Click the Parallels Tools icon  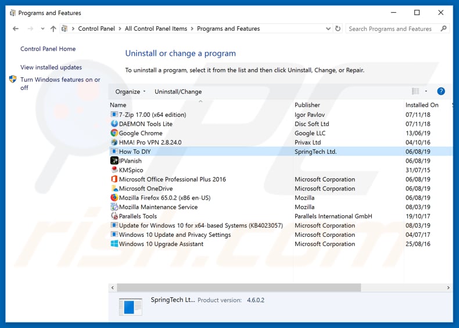click(x=114, y=216)
